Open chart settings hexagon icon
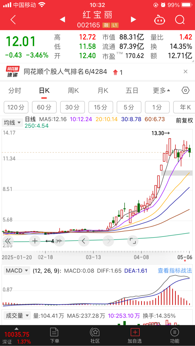195x346 pixels. (186, 90)
